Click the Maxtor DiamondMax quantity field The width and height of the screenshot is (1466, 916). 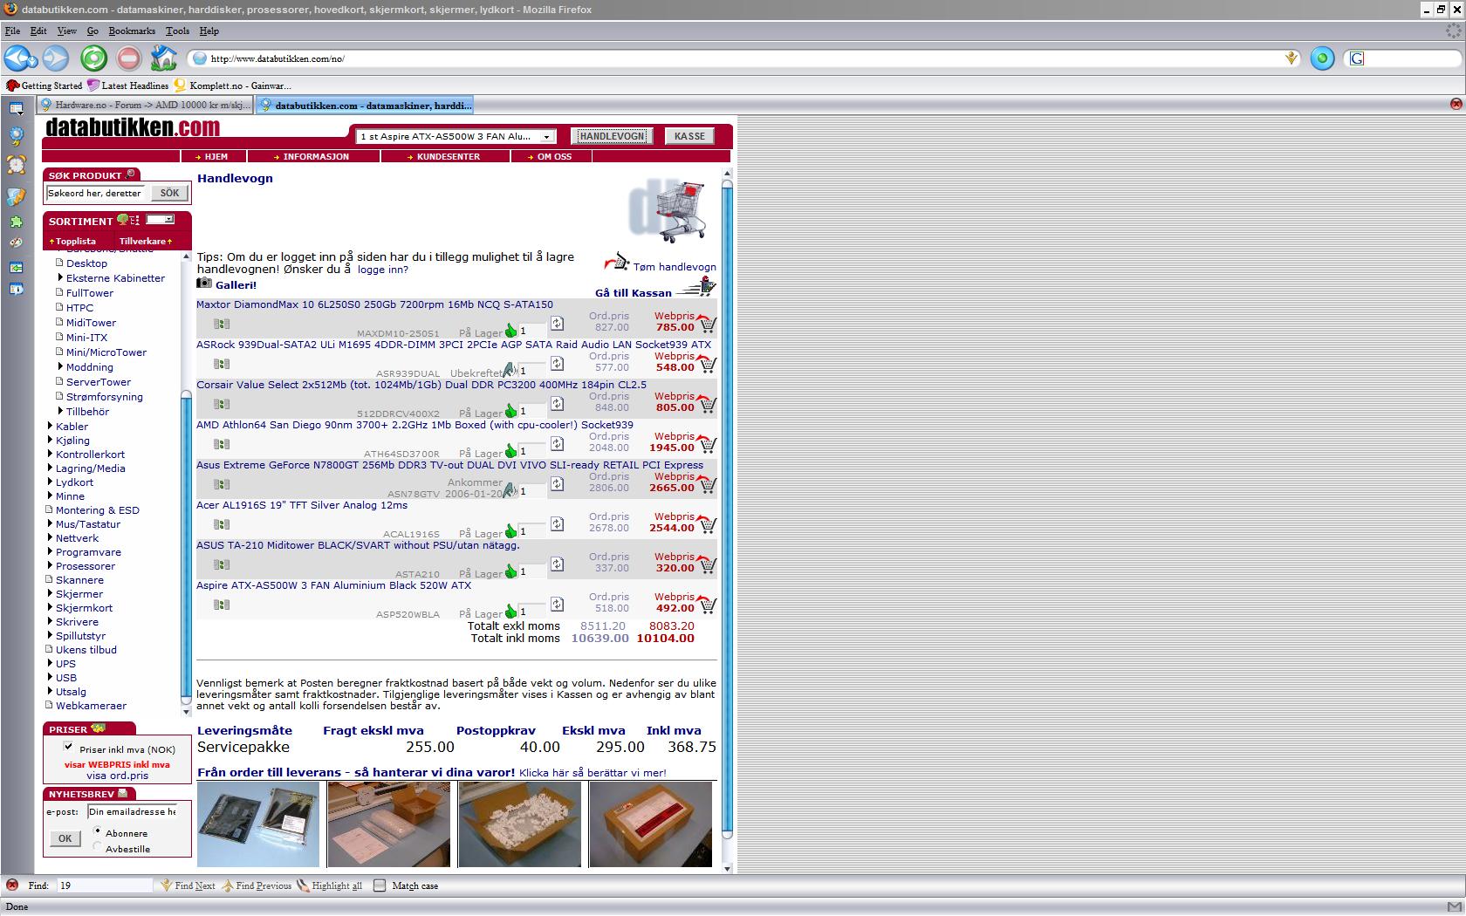(x=532, y=331)
